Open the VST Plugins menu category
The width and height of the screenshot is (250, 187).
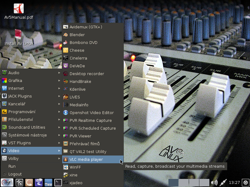point(31,143)
